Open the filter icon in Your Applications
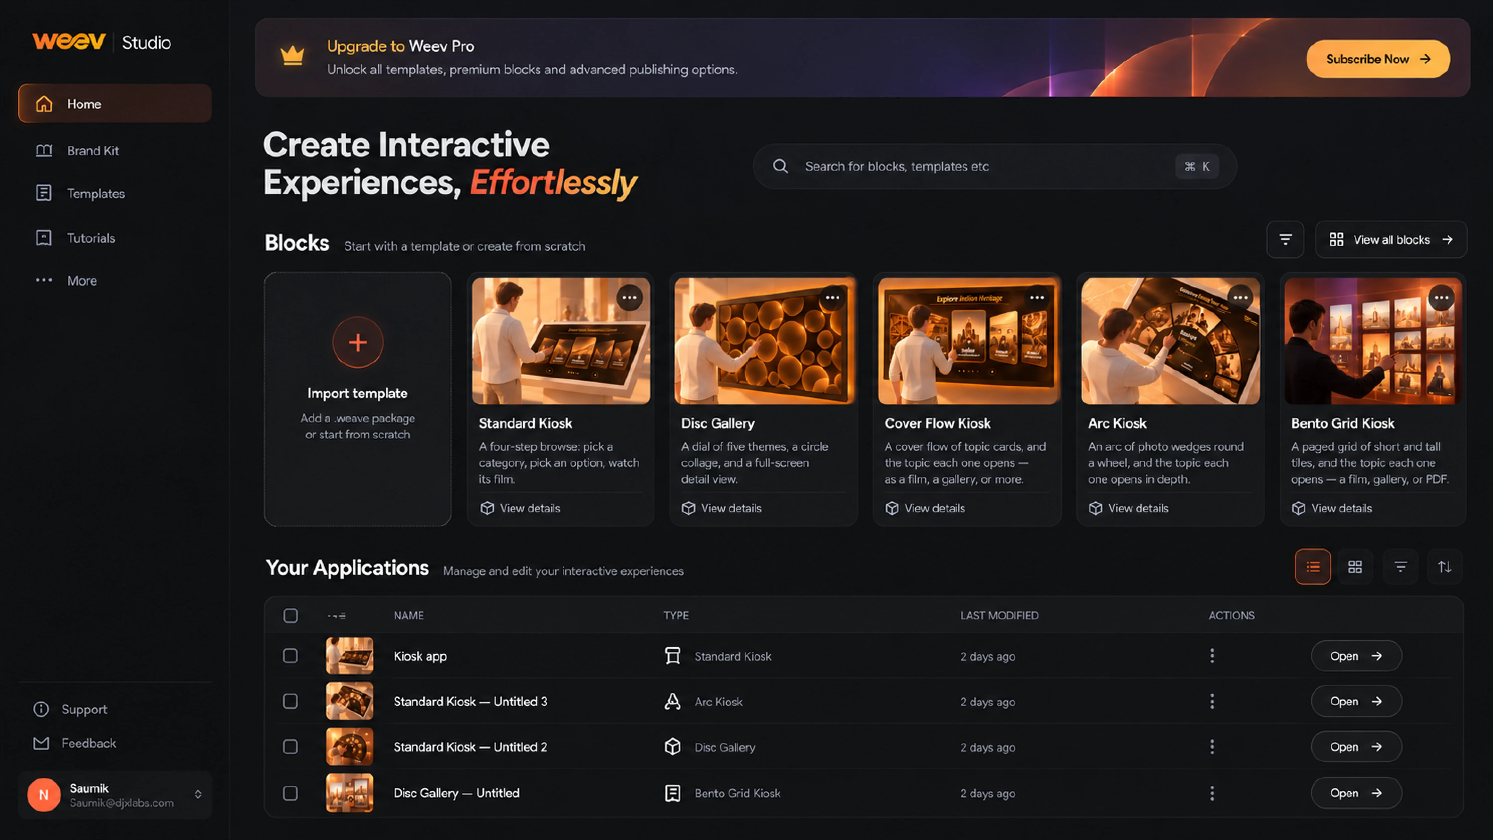 tap(1400, 567)
